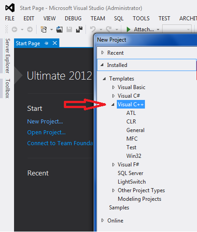Open the Attach button dropdown arrow
This screenshot has height=232, width=197.
(158, 29)
